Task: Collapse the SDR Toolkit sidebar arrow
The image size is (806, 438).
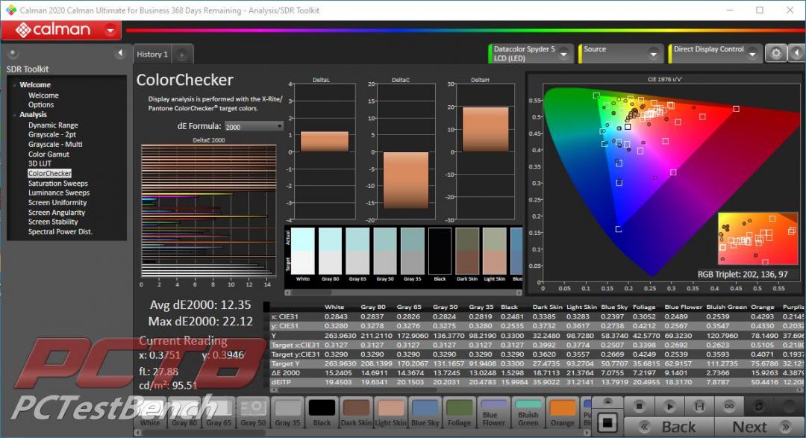Action: tap(119, 54)
